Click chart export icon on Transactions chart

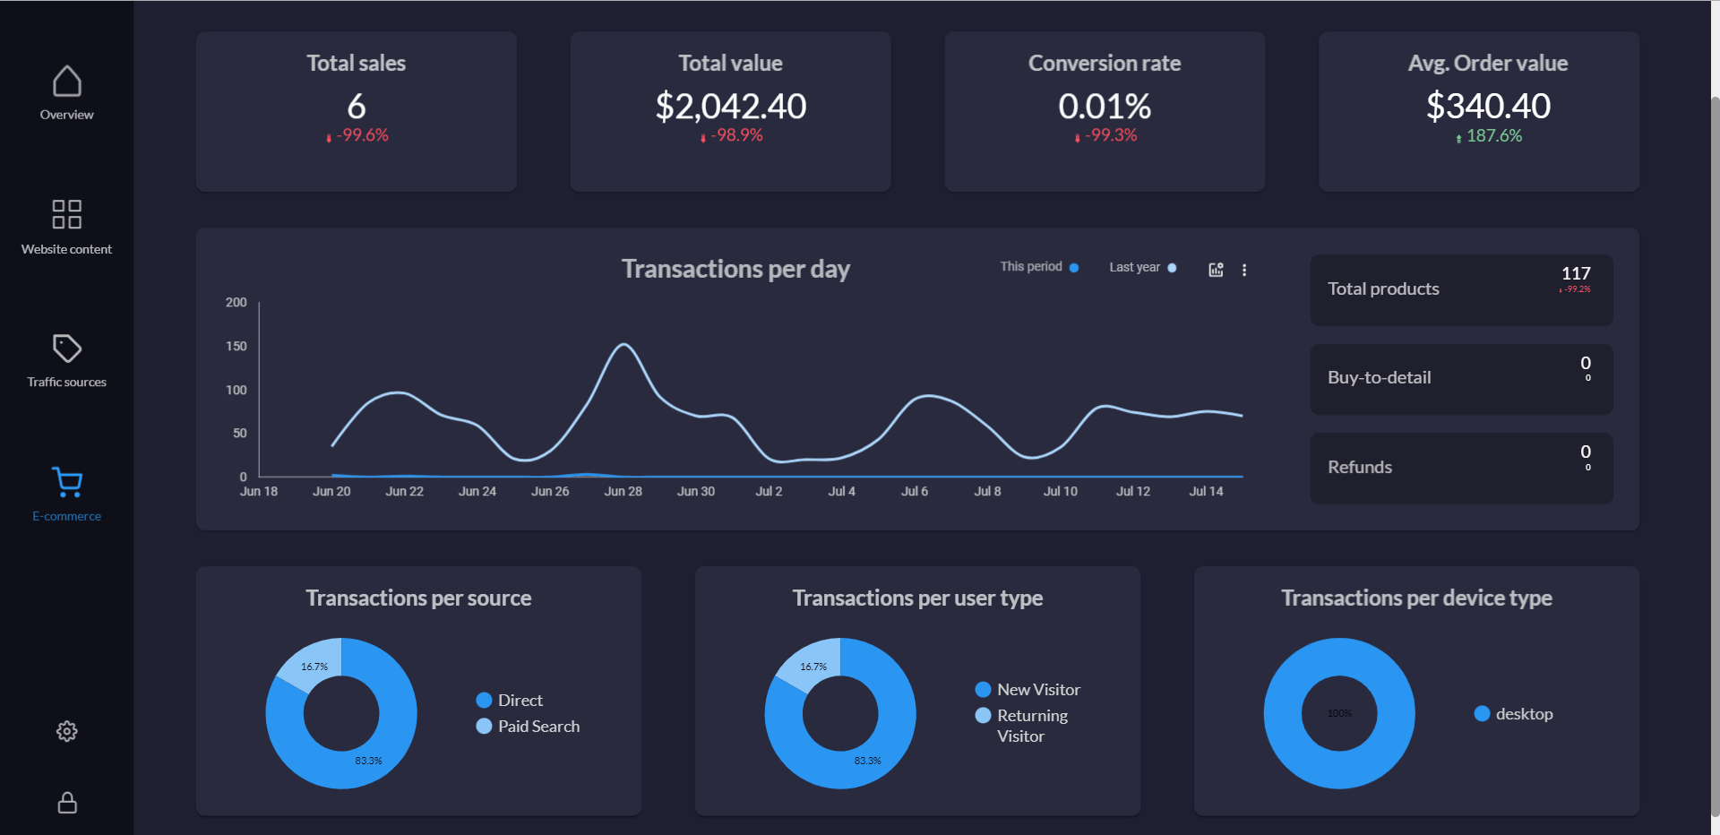point(1216,270)
